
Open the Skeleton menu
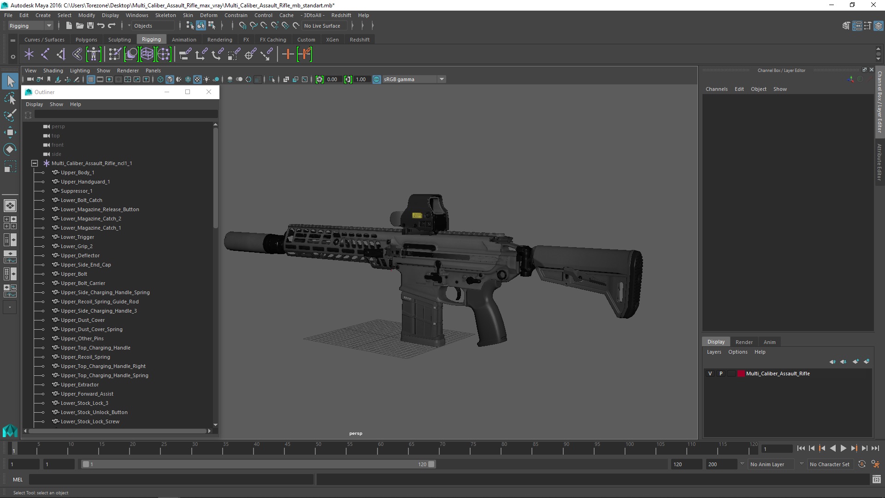click(165, 15)
